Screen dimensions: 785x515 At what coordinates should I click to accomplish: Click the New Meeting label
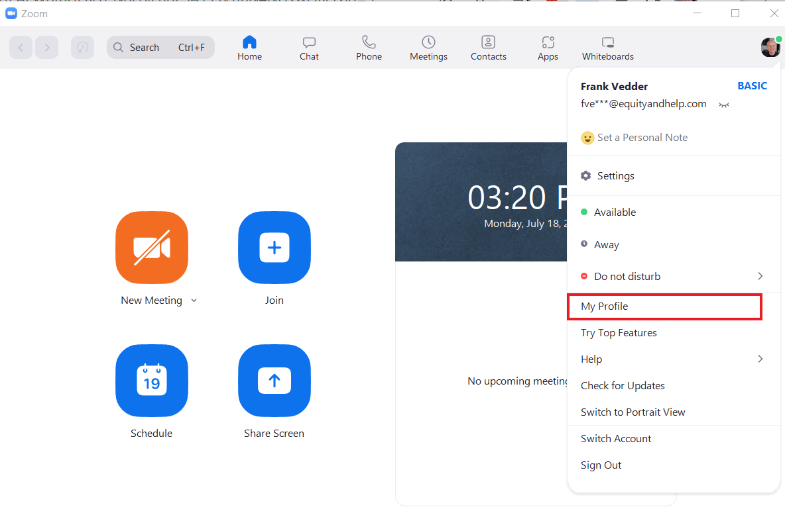(x=152, y=301)
